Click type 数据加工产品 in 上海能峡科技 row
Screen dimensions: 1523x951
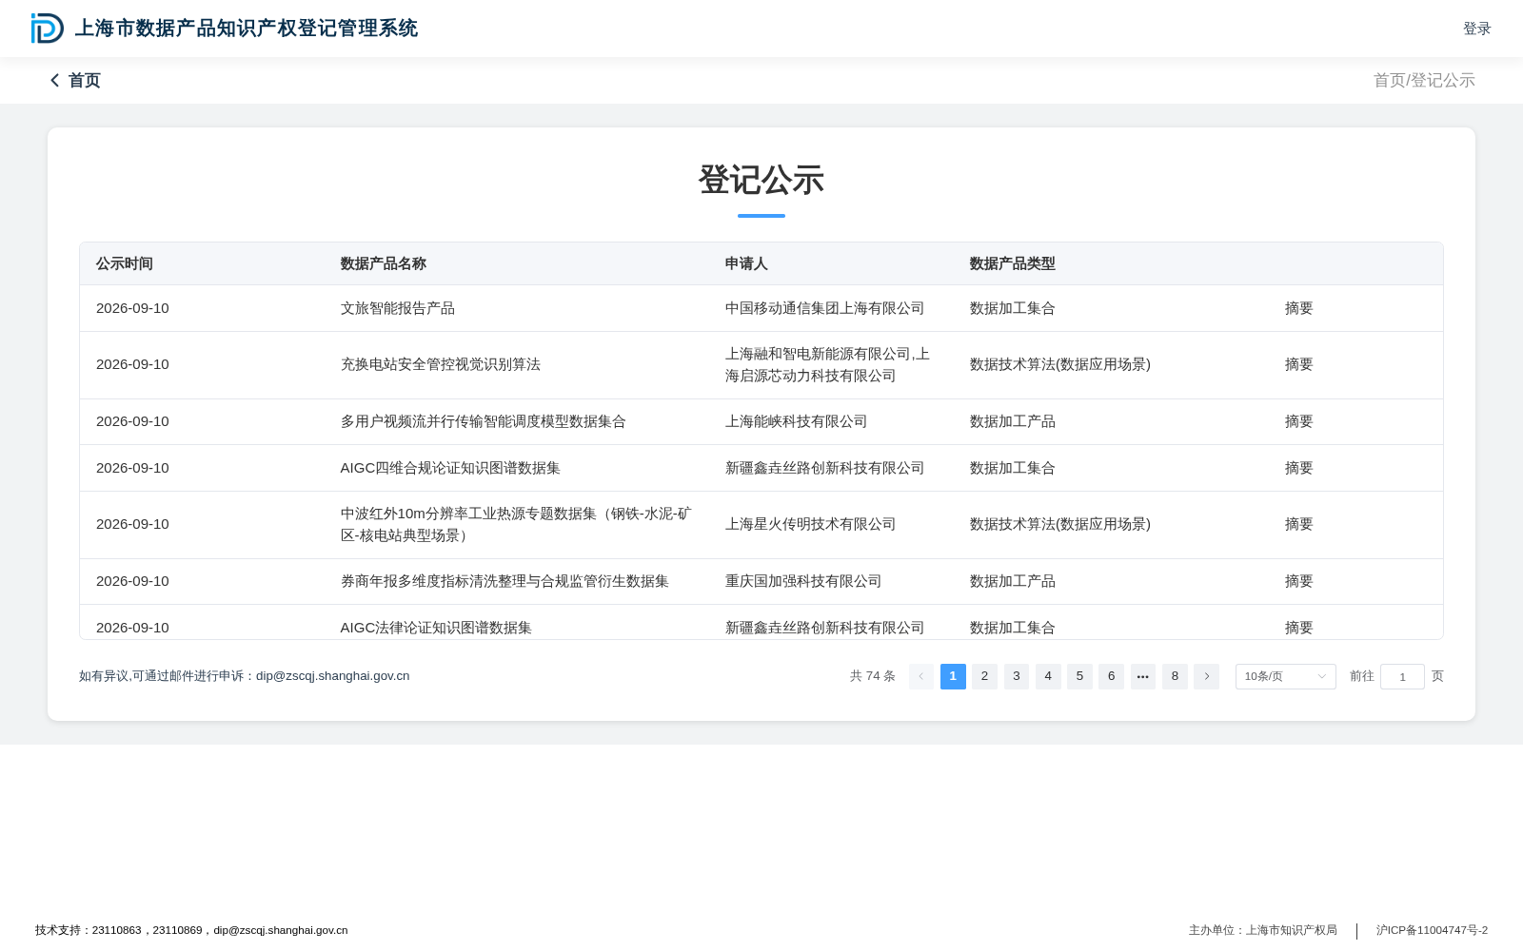1012,421
